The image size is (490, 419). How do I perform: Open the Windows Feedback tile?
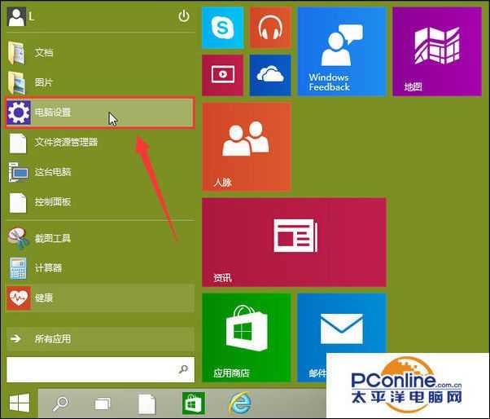tap(342, 51)
